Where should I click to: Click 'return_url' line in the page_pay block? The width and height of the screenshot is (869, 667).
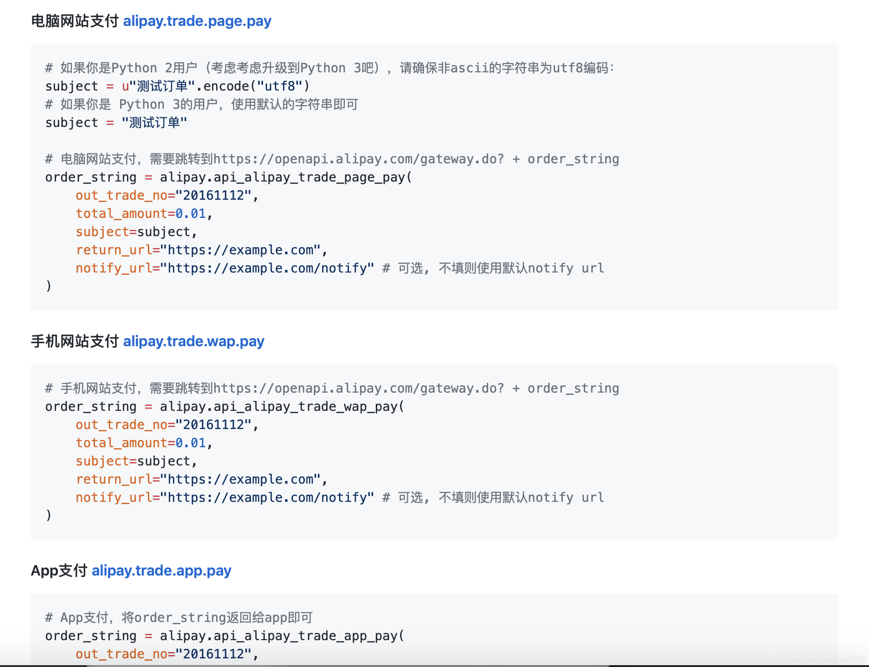coord(202,250)
